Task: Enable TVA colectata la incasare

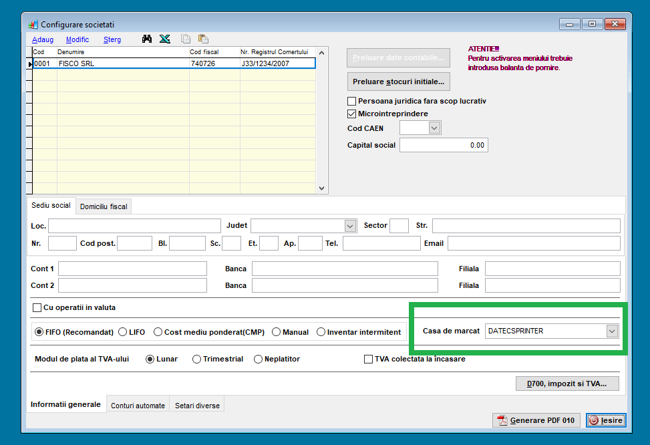Action: (368, 359)
